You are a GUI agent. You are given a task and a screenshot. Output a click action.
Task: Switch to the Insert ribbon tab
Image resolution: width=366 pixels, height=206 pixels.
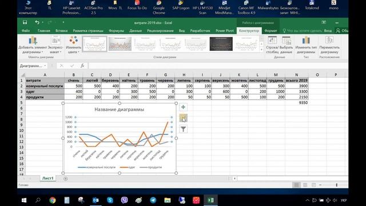coord(61,30)
